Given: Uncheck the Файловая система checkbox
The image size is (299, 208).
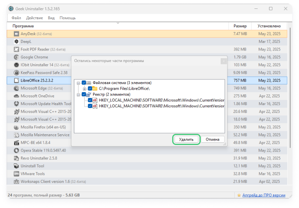Looking at the screenshot, I should [84, 83].
